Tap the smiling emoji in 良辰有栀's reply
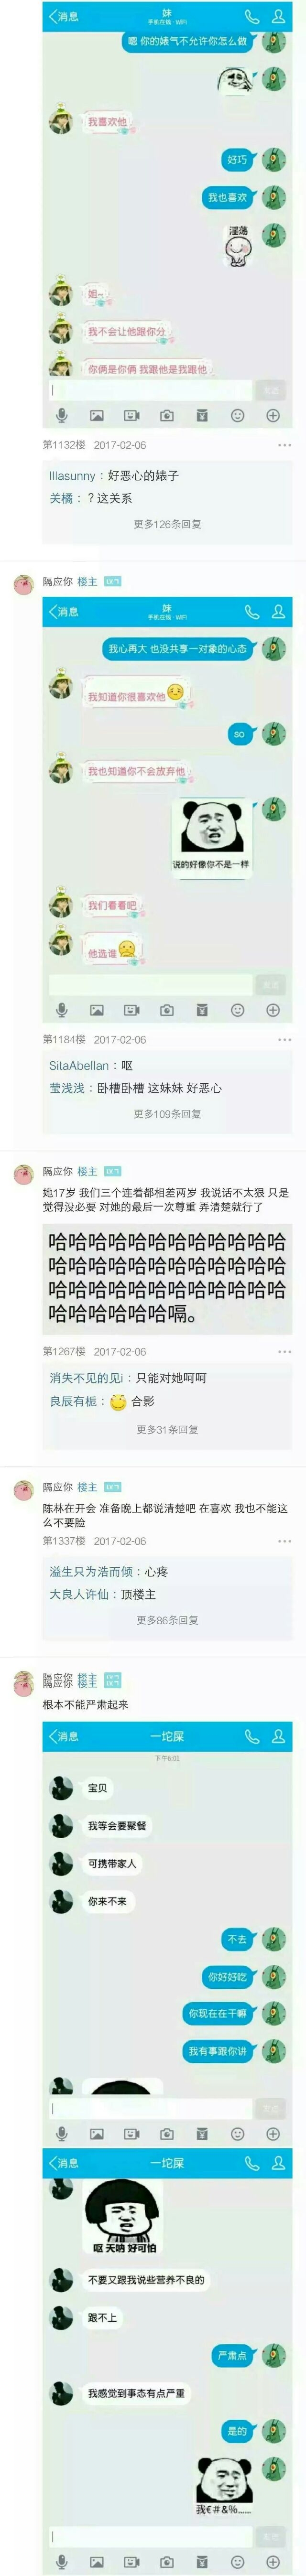The image size is (306, 2576). coord(118,1401)
